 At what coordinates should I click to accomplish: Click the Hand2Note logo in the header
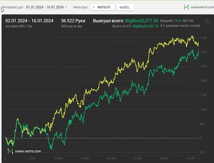[199, 7]
